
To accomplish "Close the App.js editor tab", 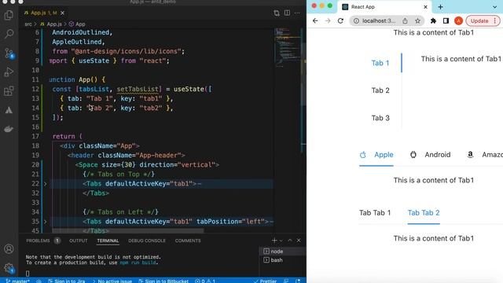I will (63, 13).
